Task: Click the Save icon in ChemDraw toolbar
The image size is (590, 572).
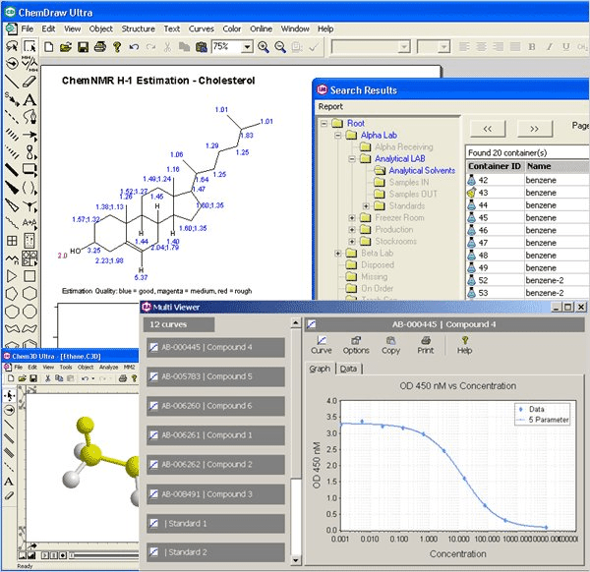Action: pyautogui.click(x=83, y=47)
